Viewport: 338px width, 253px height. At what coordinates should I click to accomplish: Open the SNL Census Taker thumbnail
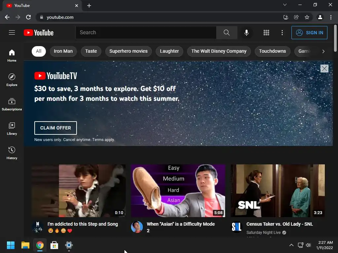pyautogui.click(x=278, y=191)
